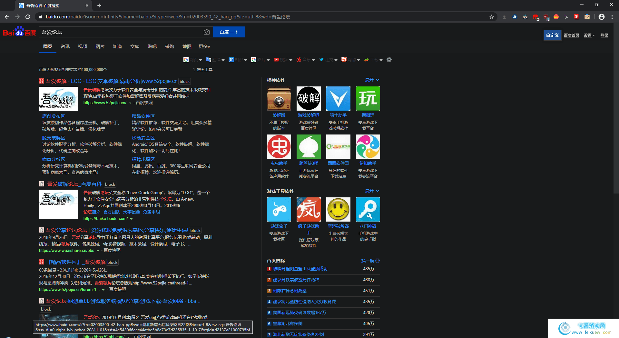
Task: Click the 吾爱破解 52pojie result thumbnail
Action: 58,99
